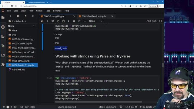This screenshot has width=194, height=109.
Task: Click the notebook vertical scrollbar thumb
Action: (163, 65)
